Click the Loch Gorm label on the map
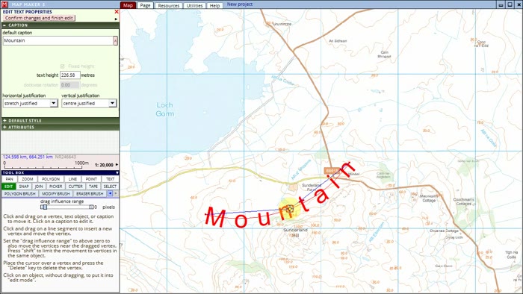 coord(165,109)
